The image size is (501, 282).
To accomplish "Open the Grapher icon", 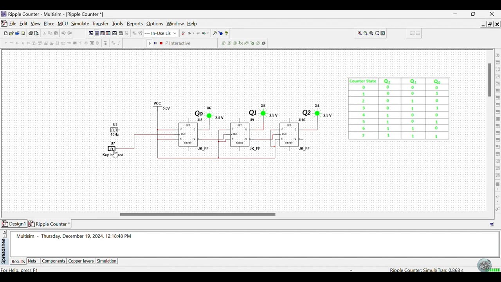I will [x=114, y=33].
